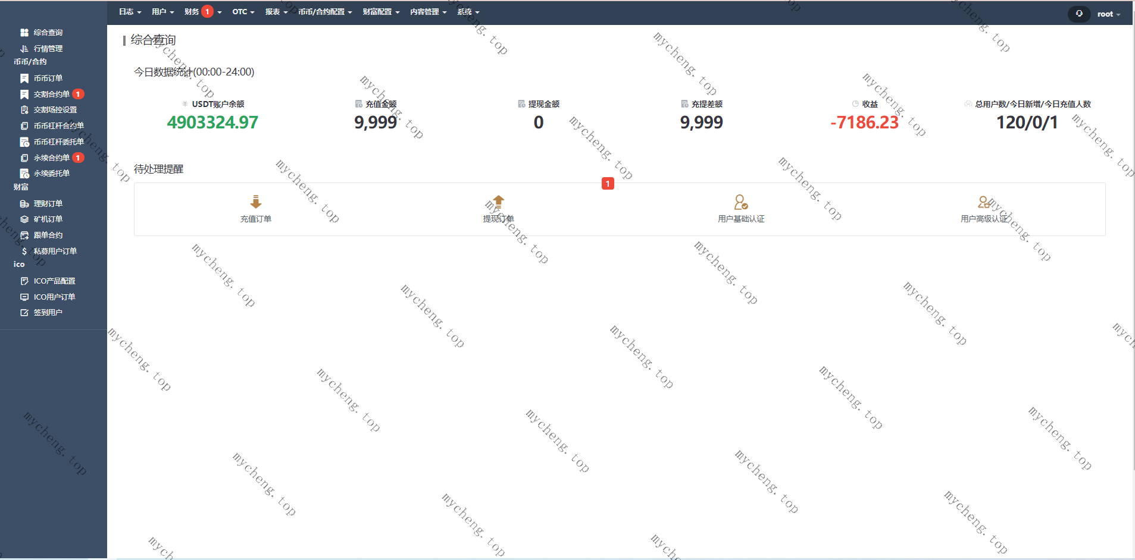The width and height of the screenshot is (1135, 560).
Task: Click the 充提差额 value 9,999
Action: tap(702, 122)
